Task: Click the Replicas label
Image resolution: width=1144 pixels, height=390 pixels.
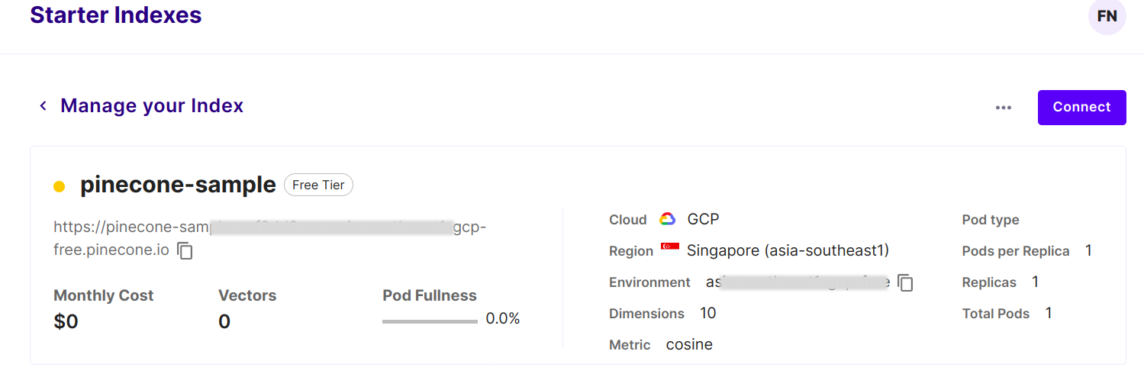Action: [x=989, y=283]
